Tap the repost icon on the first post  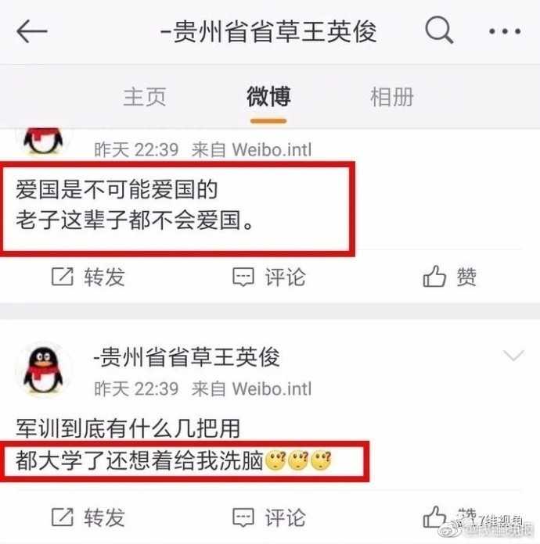(63, 277)
